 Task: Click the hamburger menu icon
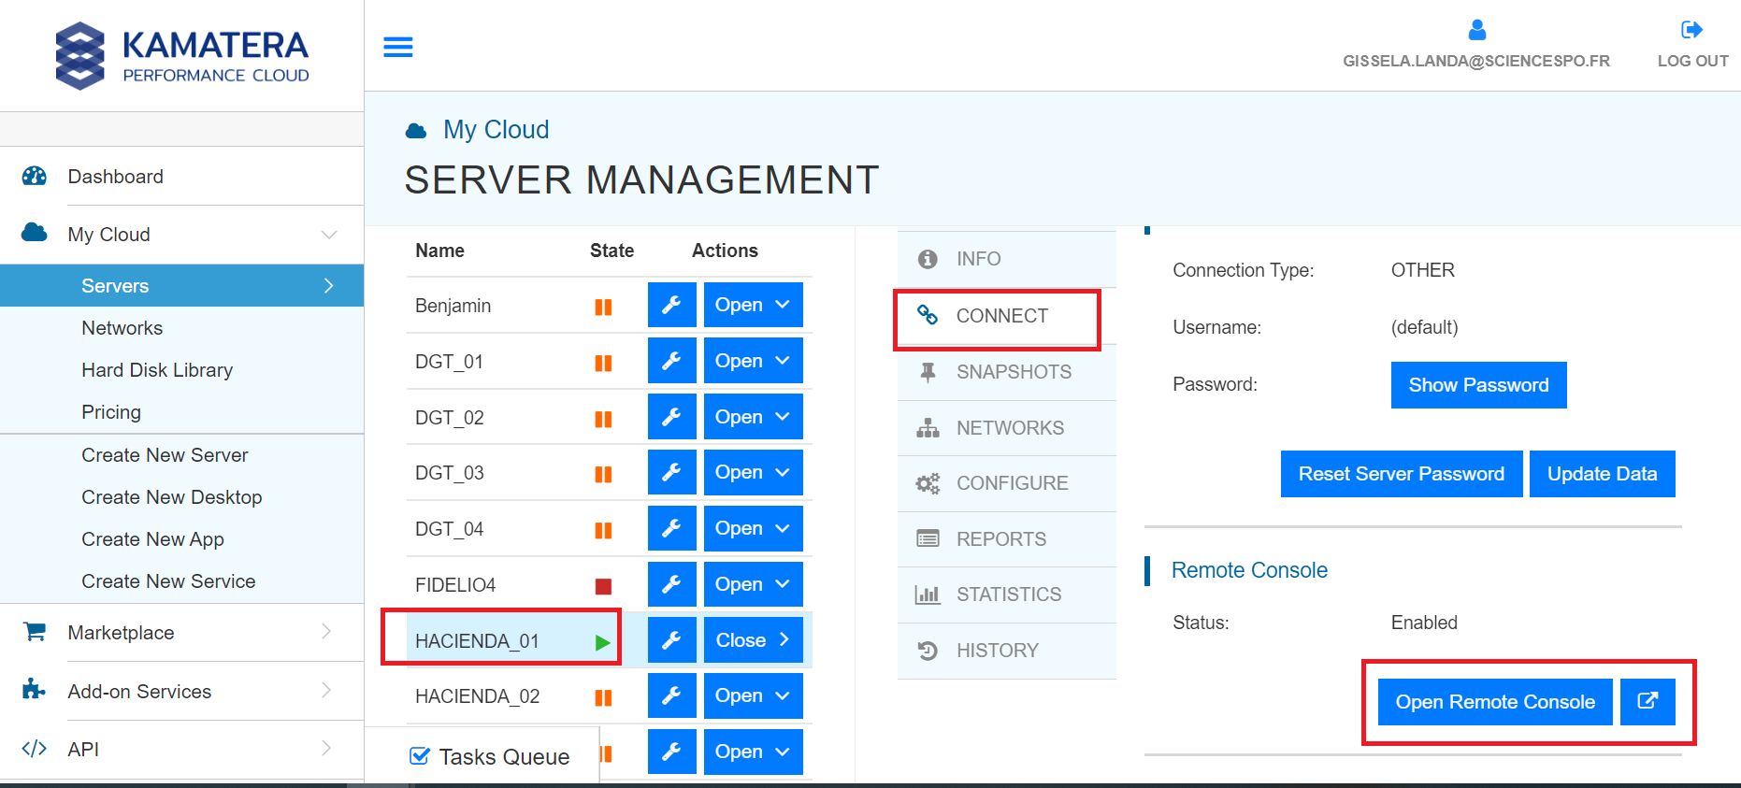(x=398, y=47)
